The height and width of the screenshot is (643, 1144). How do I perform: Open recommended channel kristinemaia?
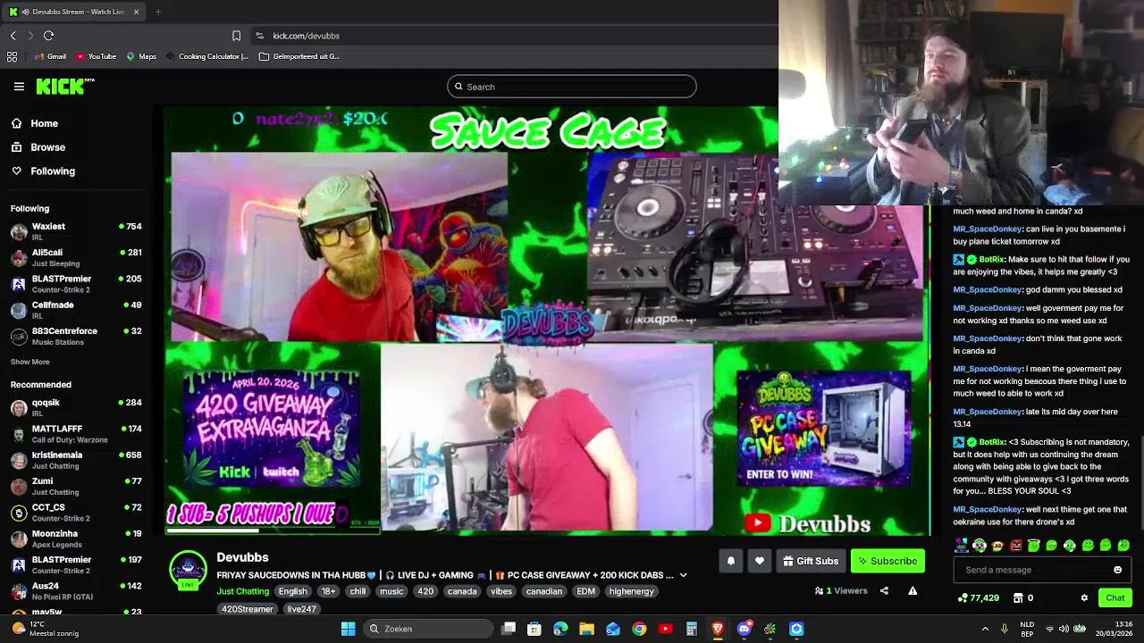point(76,460)
